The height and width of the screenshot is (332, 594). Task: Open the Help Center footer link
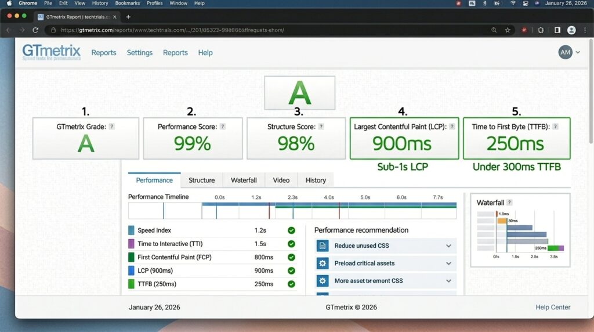pyautogui.click(x=553, y=308)
